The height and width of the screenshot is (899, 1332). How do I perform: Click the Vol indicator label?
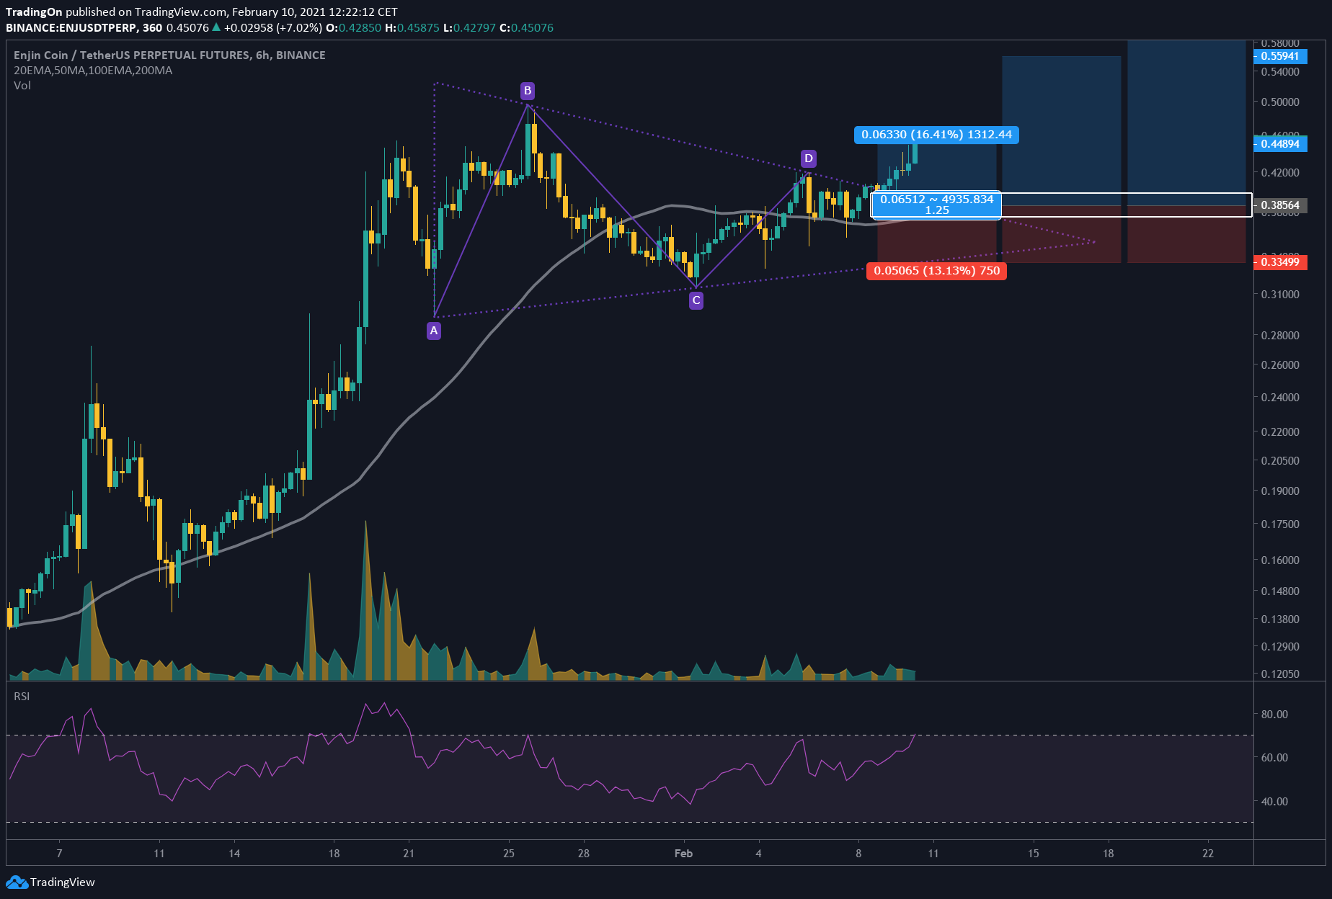coord(22,86)
